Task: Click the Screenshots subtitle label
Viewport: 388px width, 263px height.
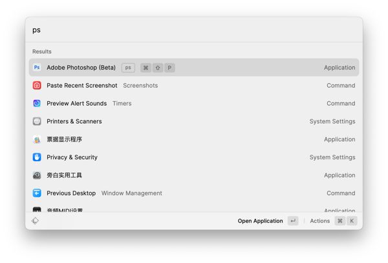Action: (x=140, y=85)
